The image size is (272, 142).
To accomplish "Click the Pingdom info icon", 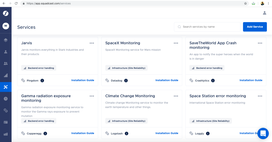I will pyautogui.click(x=42, y=81).
